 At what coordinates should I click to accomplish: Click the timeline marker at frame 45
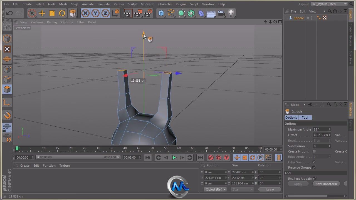coord(138,148)
